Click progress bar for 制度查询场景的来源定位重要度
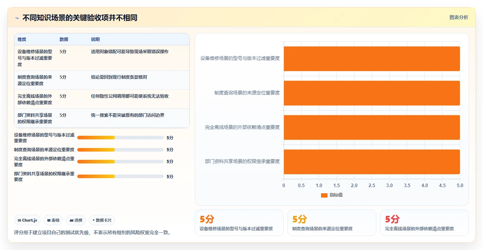Image resolution: width=483 pixels, height=250 pixels. pos(120,150)
